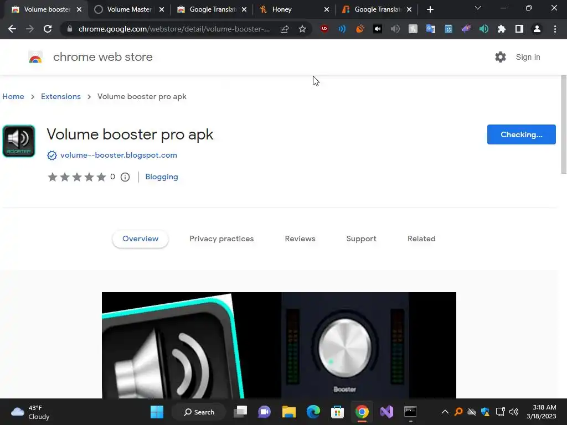Switch to the first Google Translate tab
This screenshot has width=567, height=425.
click(x=213, y=9)
